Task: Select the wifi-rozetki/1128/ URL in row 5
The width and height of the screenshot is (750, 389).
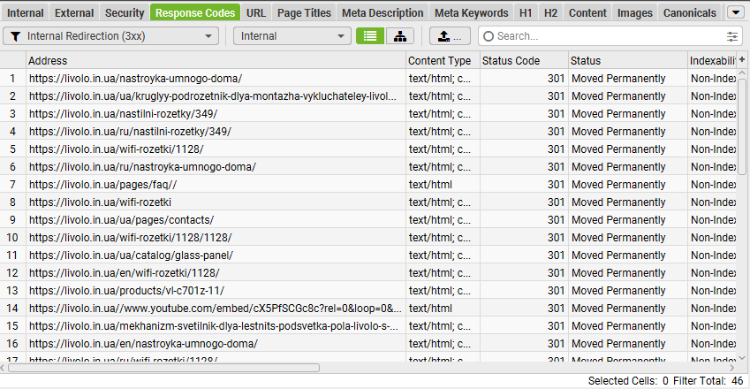Action: click(x=117, y=149)
